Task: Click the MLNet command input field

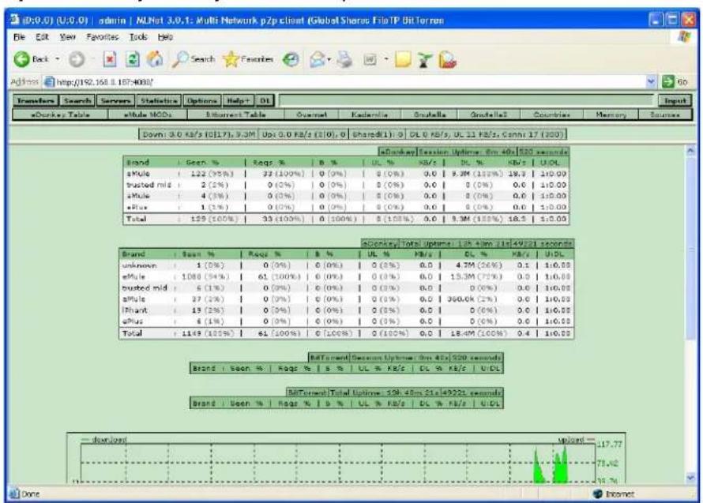Action: [466, 100]
